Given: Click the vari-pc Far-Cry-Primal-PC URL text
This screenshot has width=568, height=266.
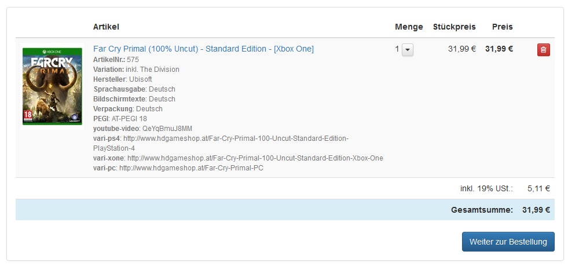Looking at the screenshot, I should pyautogui.click(x=192, y=168).
